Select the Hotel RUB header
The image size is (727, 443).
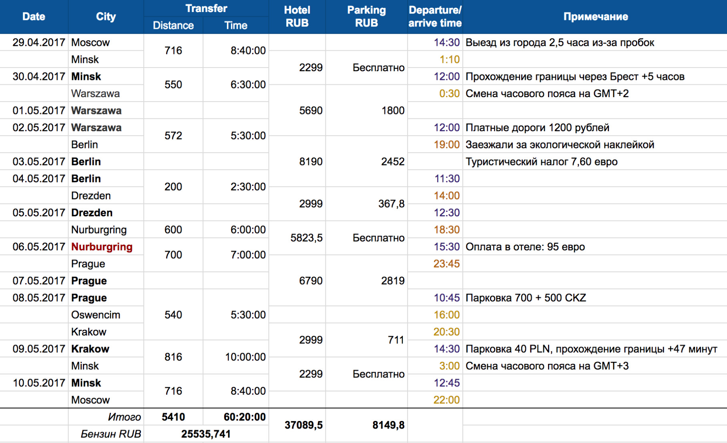click(x=297, y=17)
